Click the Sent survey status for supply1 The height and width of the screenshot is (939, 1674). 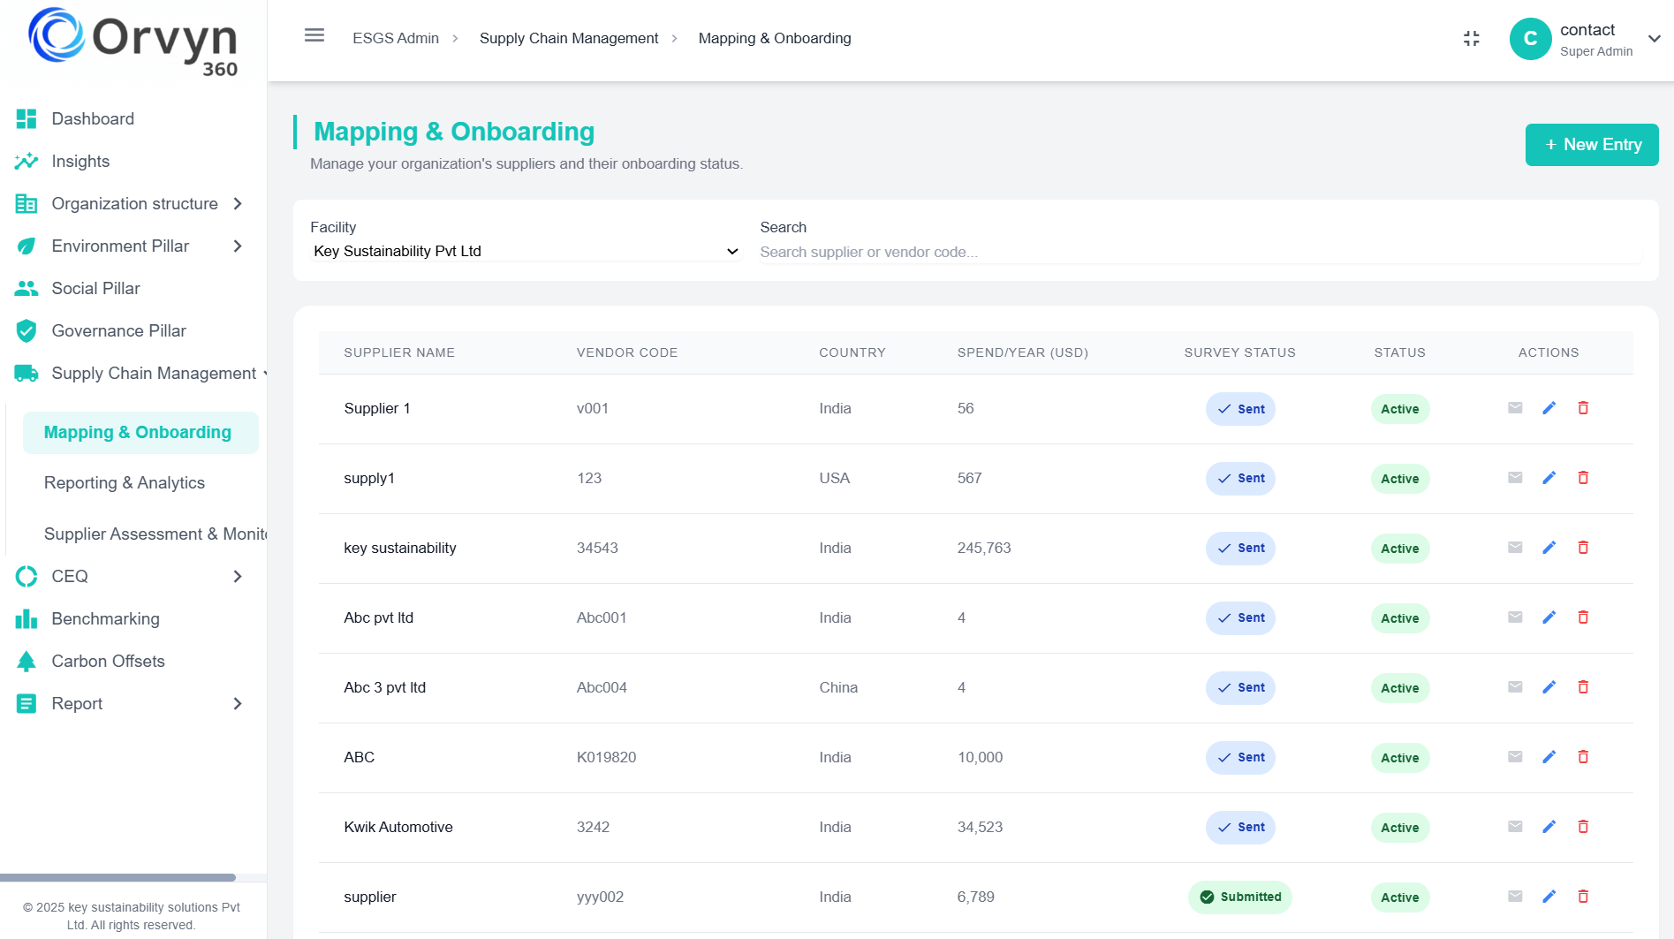click(1239, 478)
